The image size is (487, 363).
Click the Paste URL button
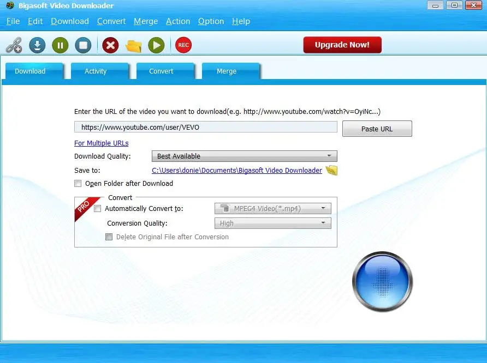pyautogui.click(x=377, y=129)
